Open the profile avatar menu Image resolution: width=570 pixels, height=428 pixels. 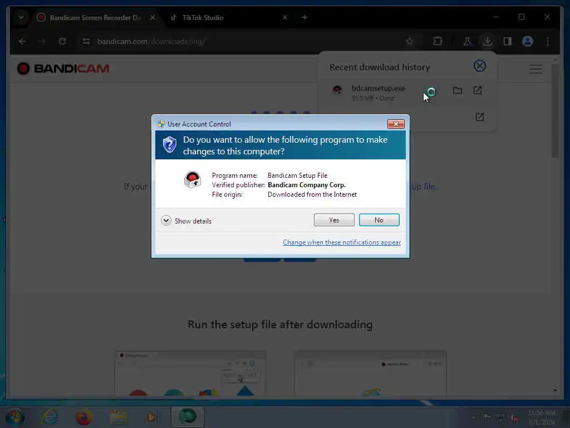[x=528, y=41]
